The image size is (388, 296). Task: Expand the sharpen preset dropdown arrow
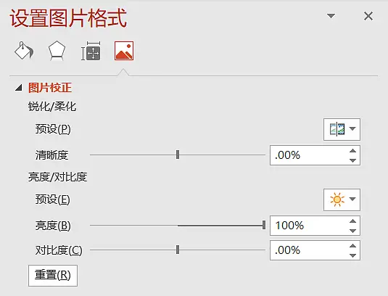[x=352, y=128]
